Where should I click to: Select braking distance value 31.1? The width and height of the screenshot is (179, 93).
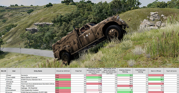[x=125, y=92]
